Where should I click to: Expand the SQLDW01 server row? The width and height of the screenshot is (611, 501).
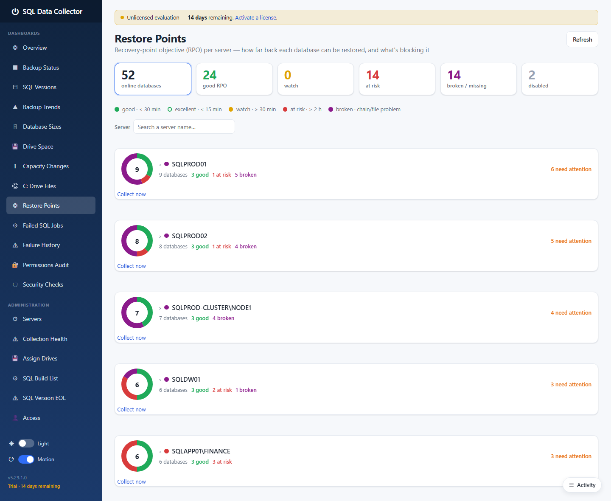coord(160,380)
